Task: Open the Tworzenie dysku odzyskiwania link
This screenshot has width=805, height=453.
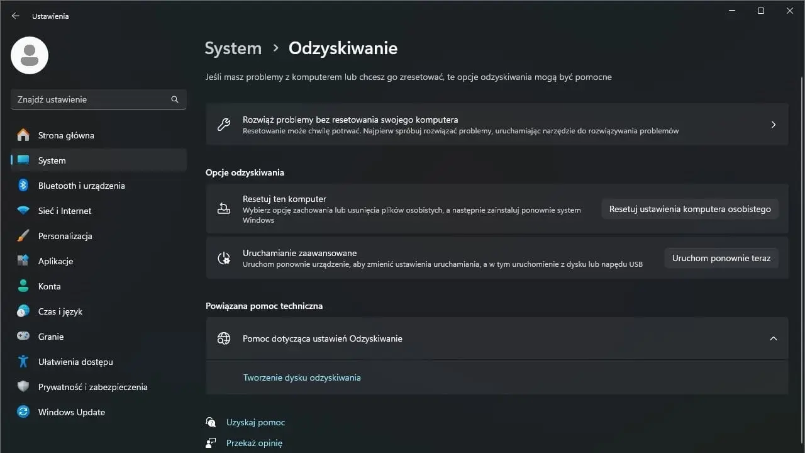Action: 302,377
